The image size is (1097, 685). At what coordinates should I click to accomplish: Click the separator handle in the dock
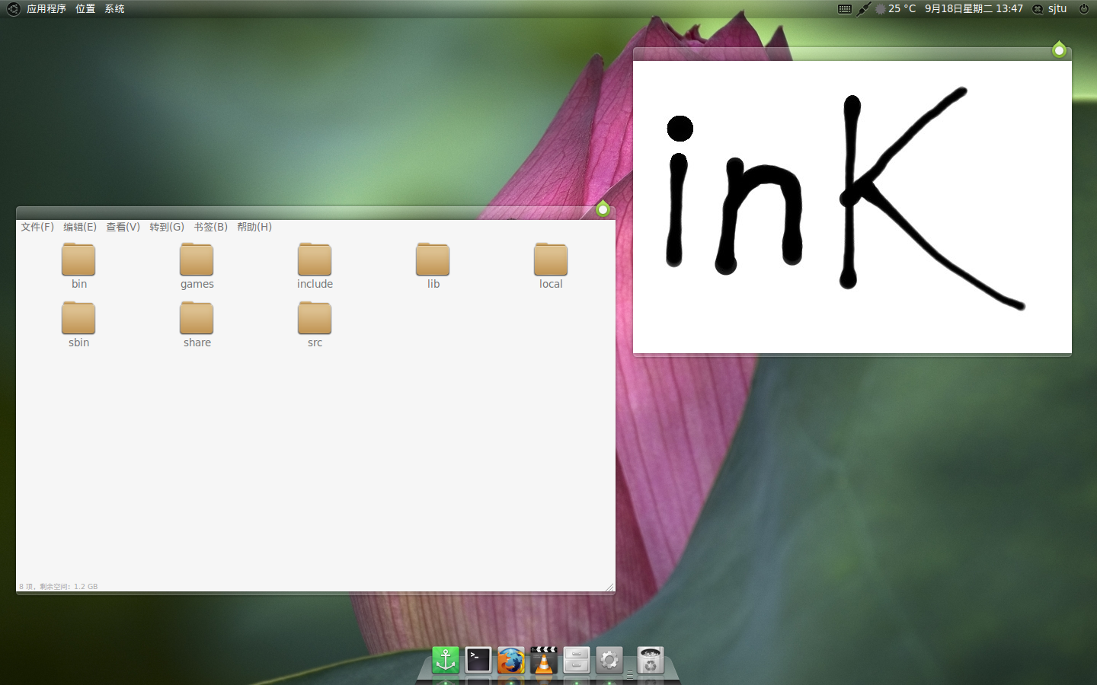(x=630, y=674)
